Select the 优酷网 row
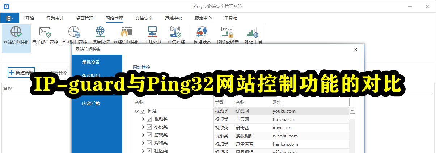Image resolution: width=436 pixels, height=153 pixels. [x=282, y=111]
